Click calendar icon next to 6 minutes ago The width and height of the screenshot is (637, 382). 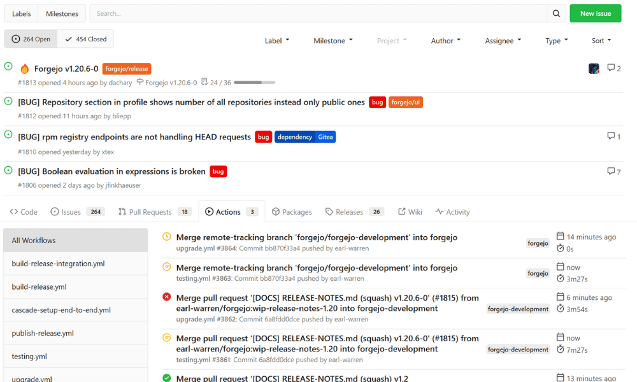point(560,297)
